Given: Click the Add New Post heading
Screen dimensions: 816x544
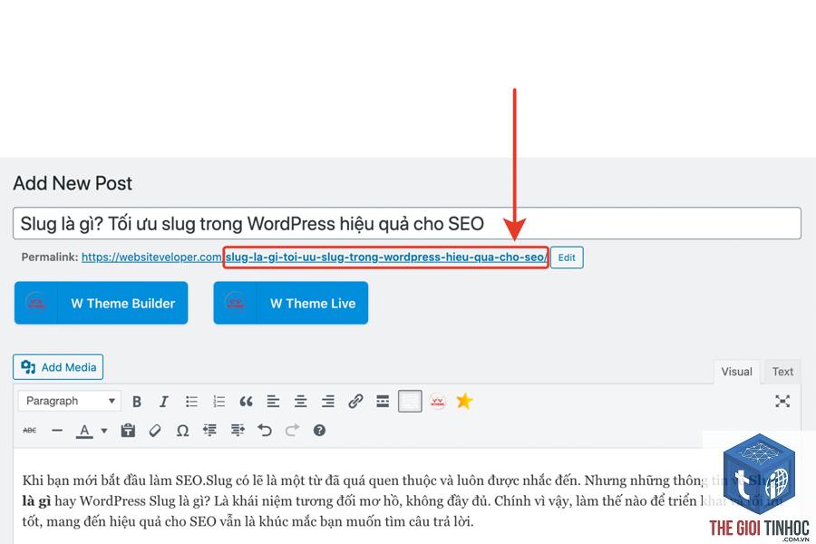Looking at the screenshot, I should click(x=73, y=183).
